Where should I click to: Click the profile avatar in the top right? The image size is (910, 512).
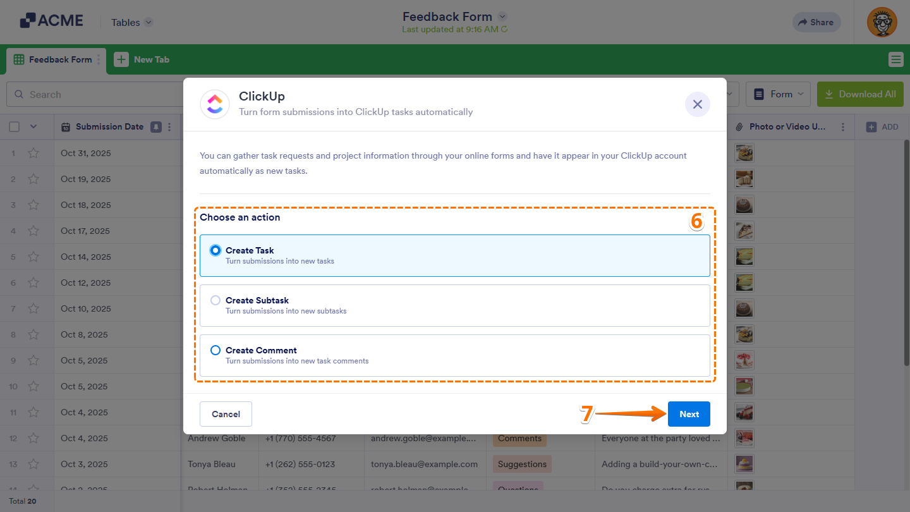point(882,22)
